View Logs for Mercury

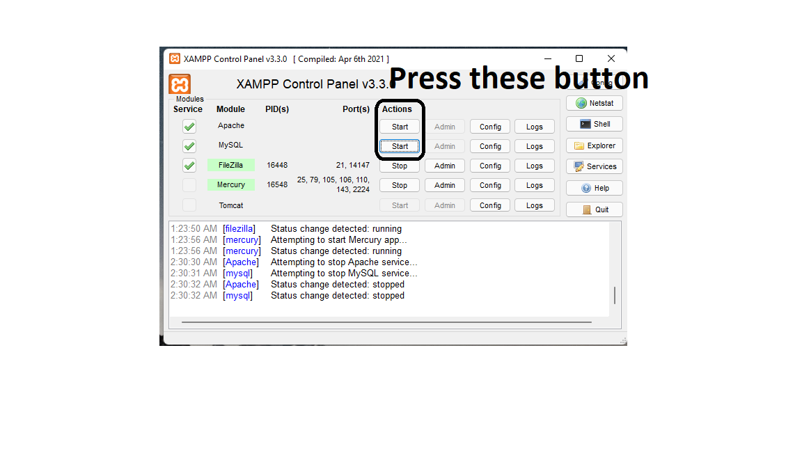[535, 185]
